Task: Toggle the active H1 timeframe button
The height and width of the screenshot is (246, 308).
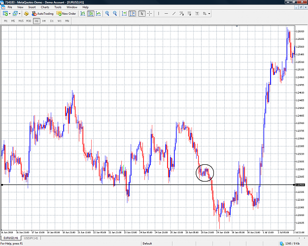Action: 36,21
